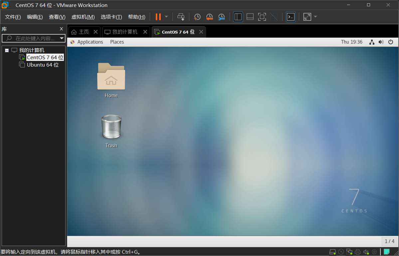Close the 库 library panel
Viewport: 399px width, 256px height.
tap(61, 29)
